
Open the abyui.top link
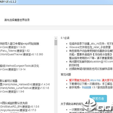click(95, 80)
